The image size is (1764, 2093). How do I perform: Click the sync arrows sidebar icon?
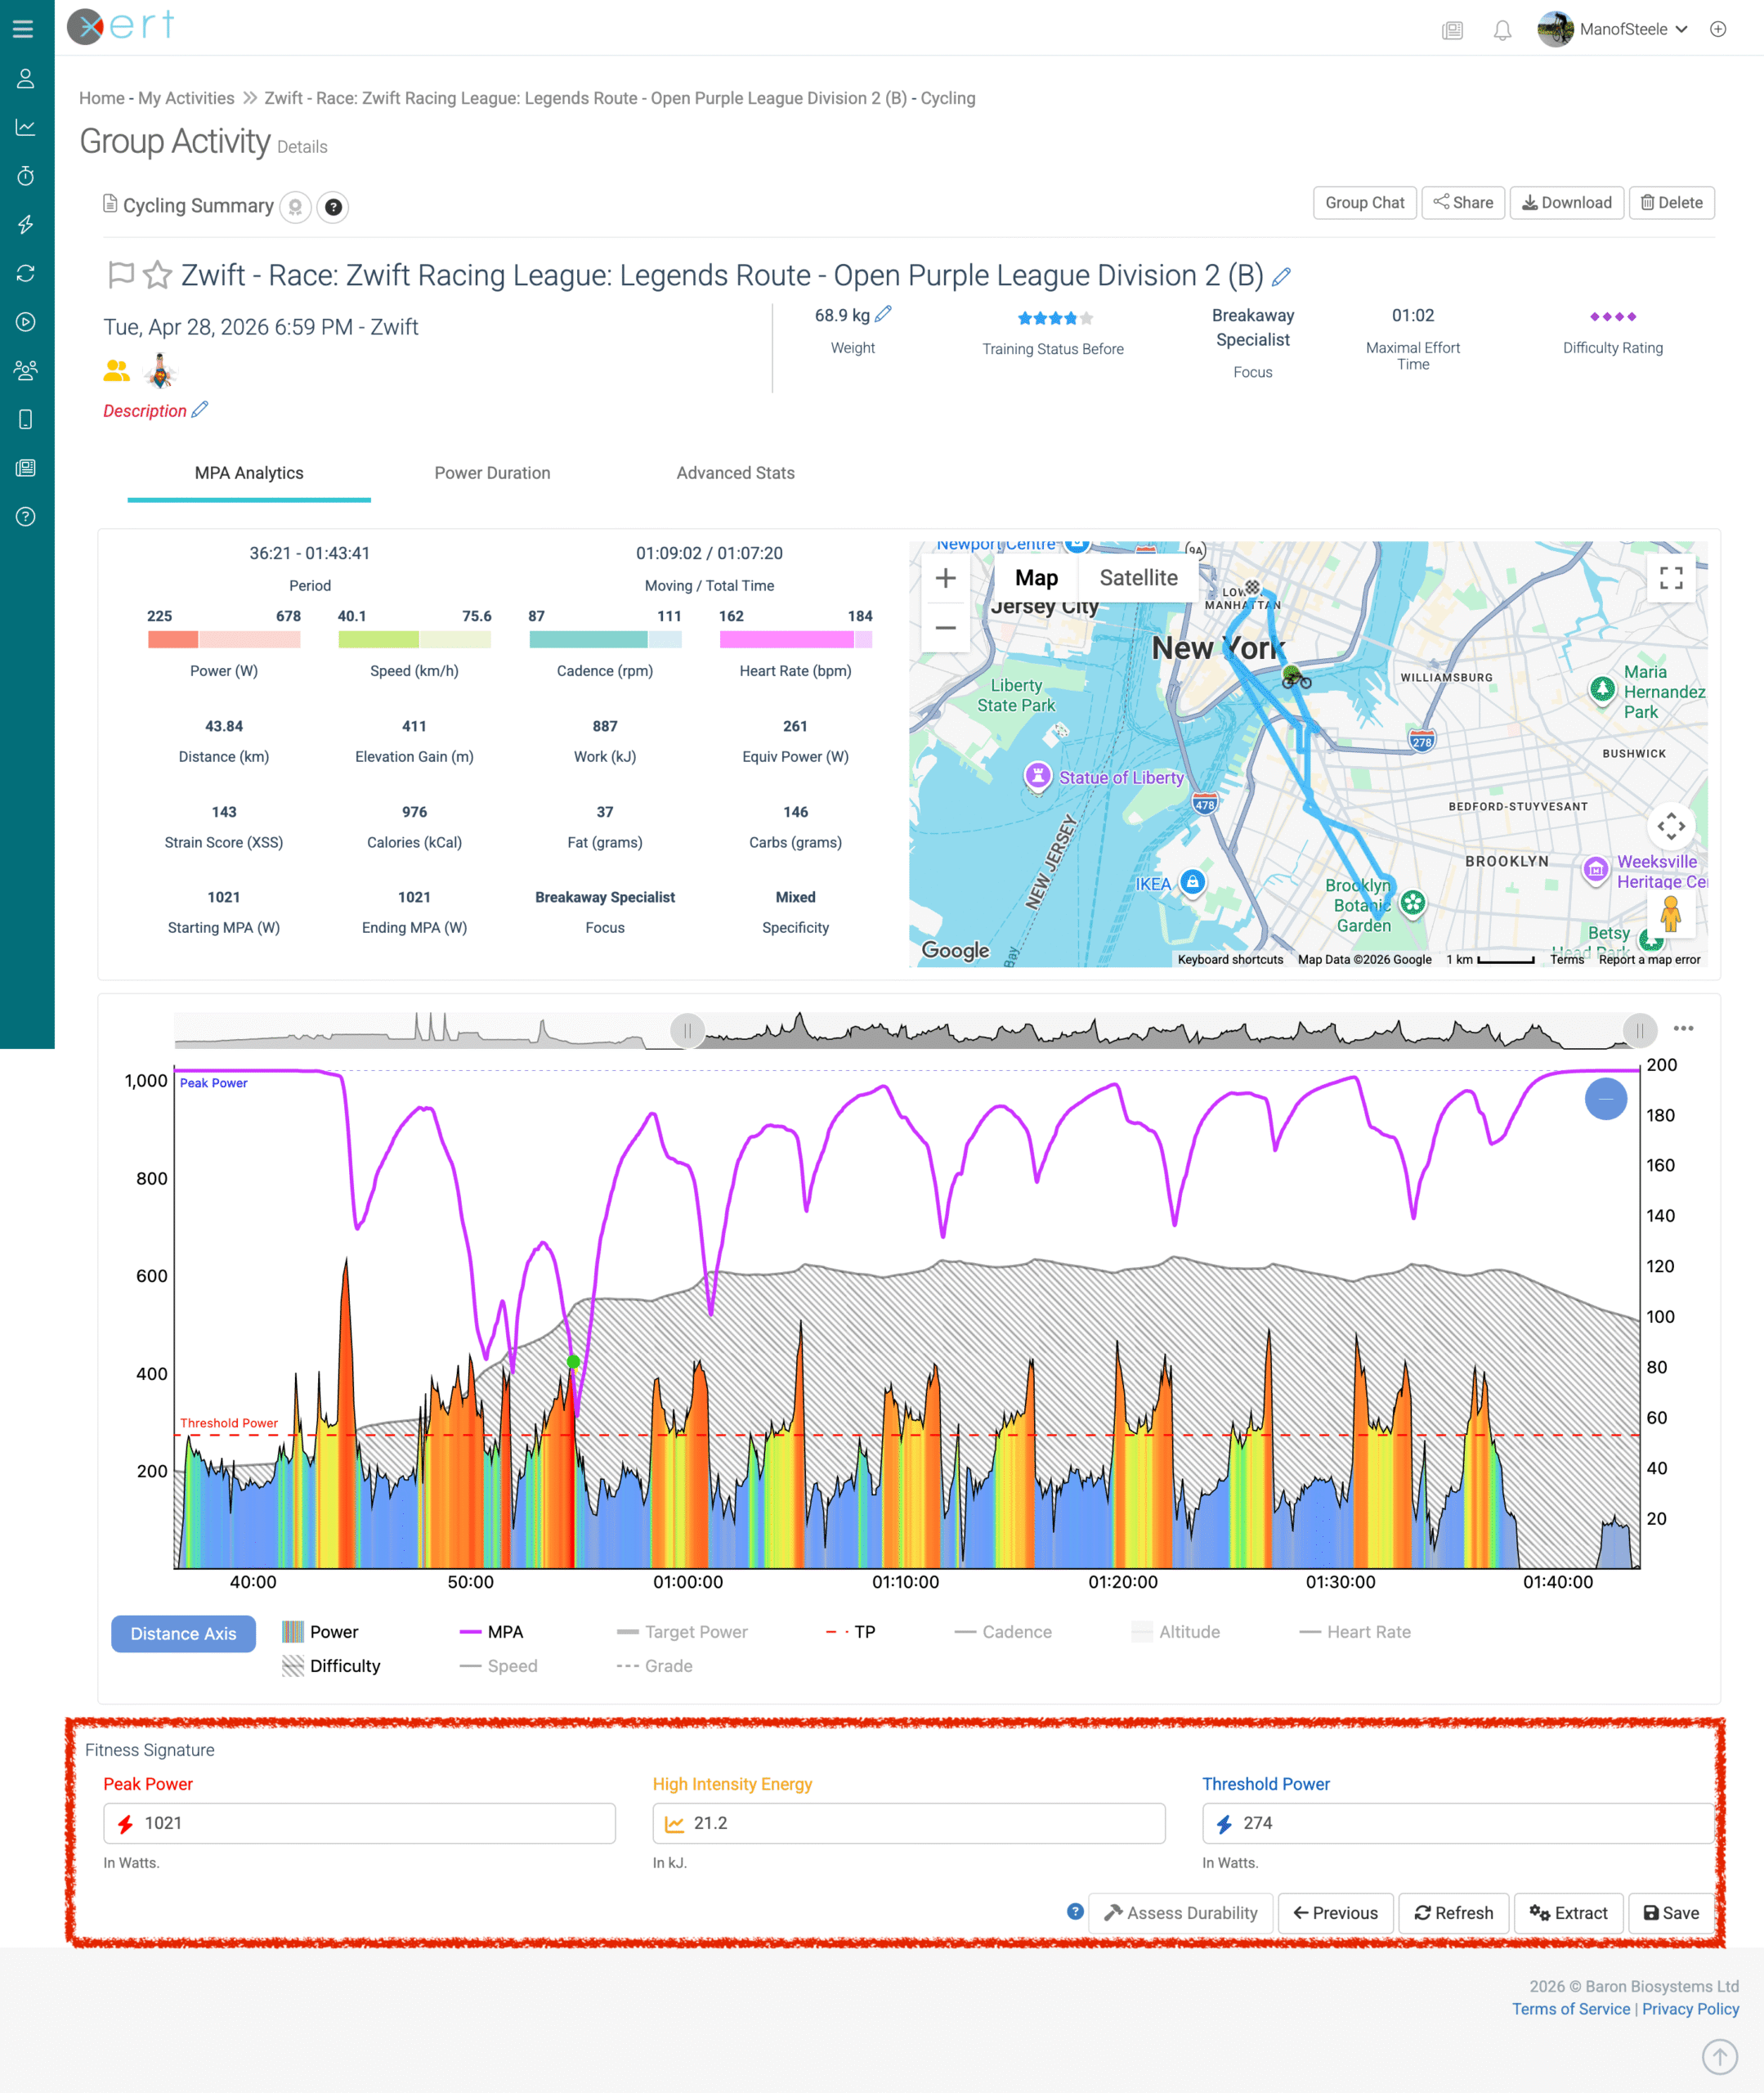26,273
